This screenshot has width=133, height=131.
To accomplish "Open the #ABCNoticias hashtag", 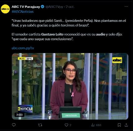I will click(x=23, y=12).
